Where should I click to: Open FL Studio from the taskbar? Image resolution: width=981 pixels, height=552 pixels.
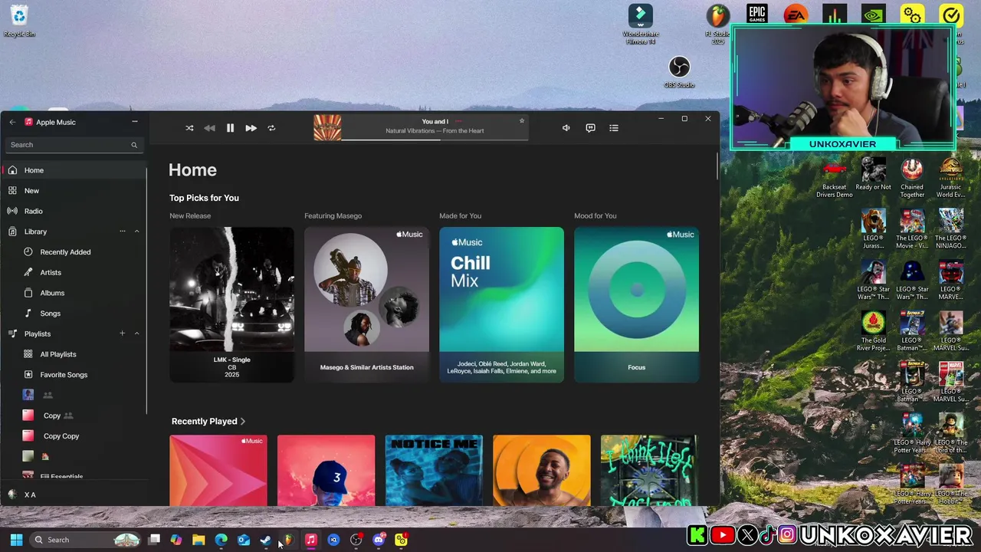point(288,540)
